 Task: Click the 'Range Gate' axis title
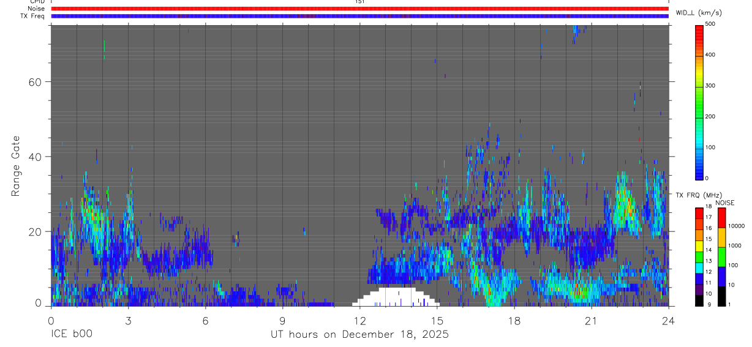click(17, 166)
